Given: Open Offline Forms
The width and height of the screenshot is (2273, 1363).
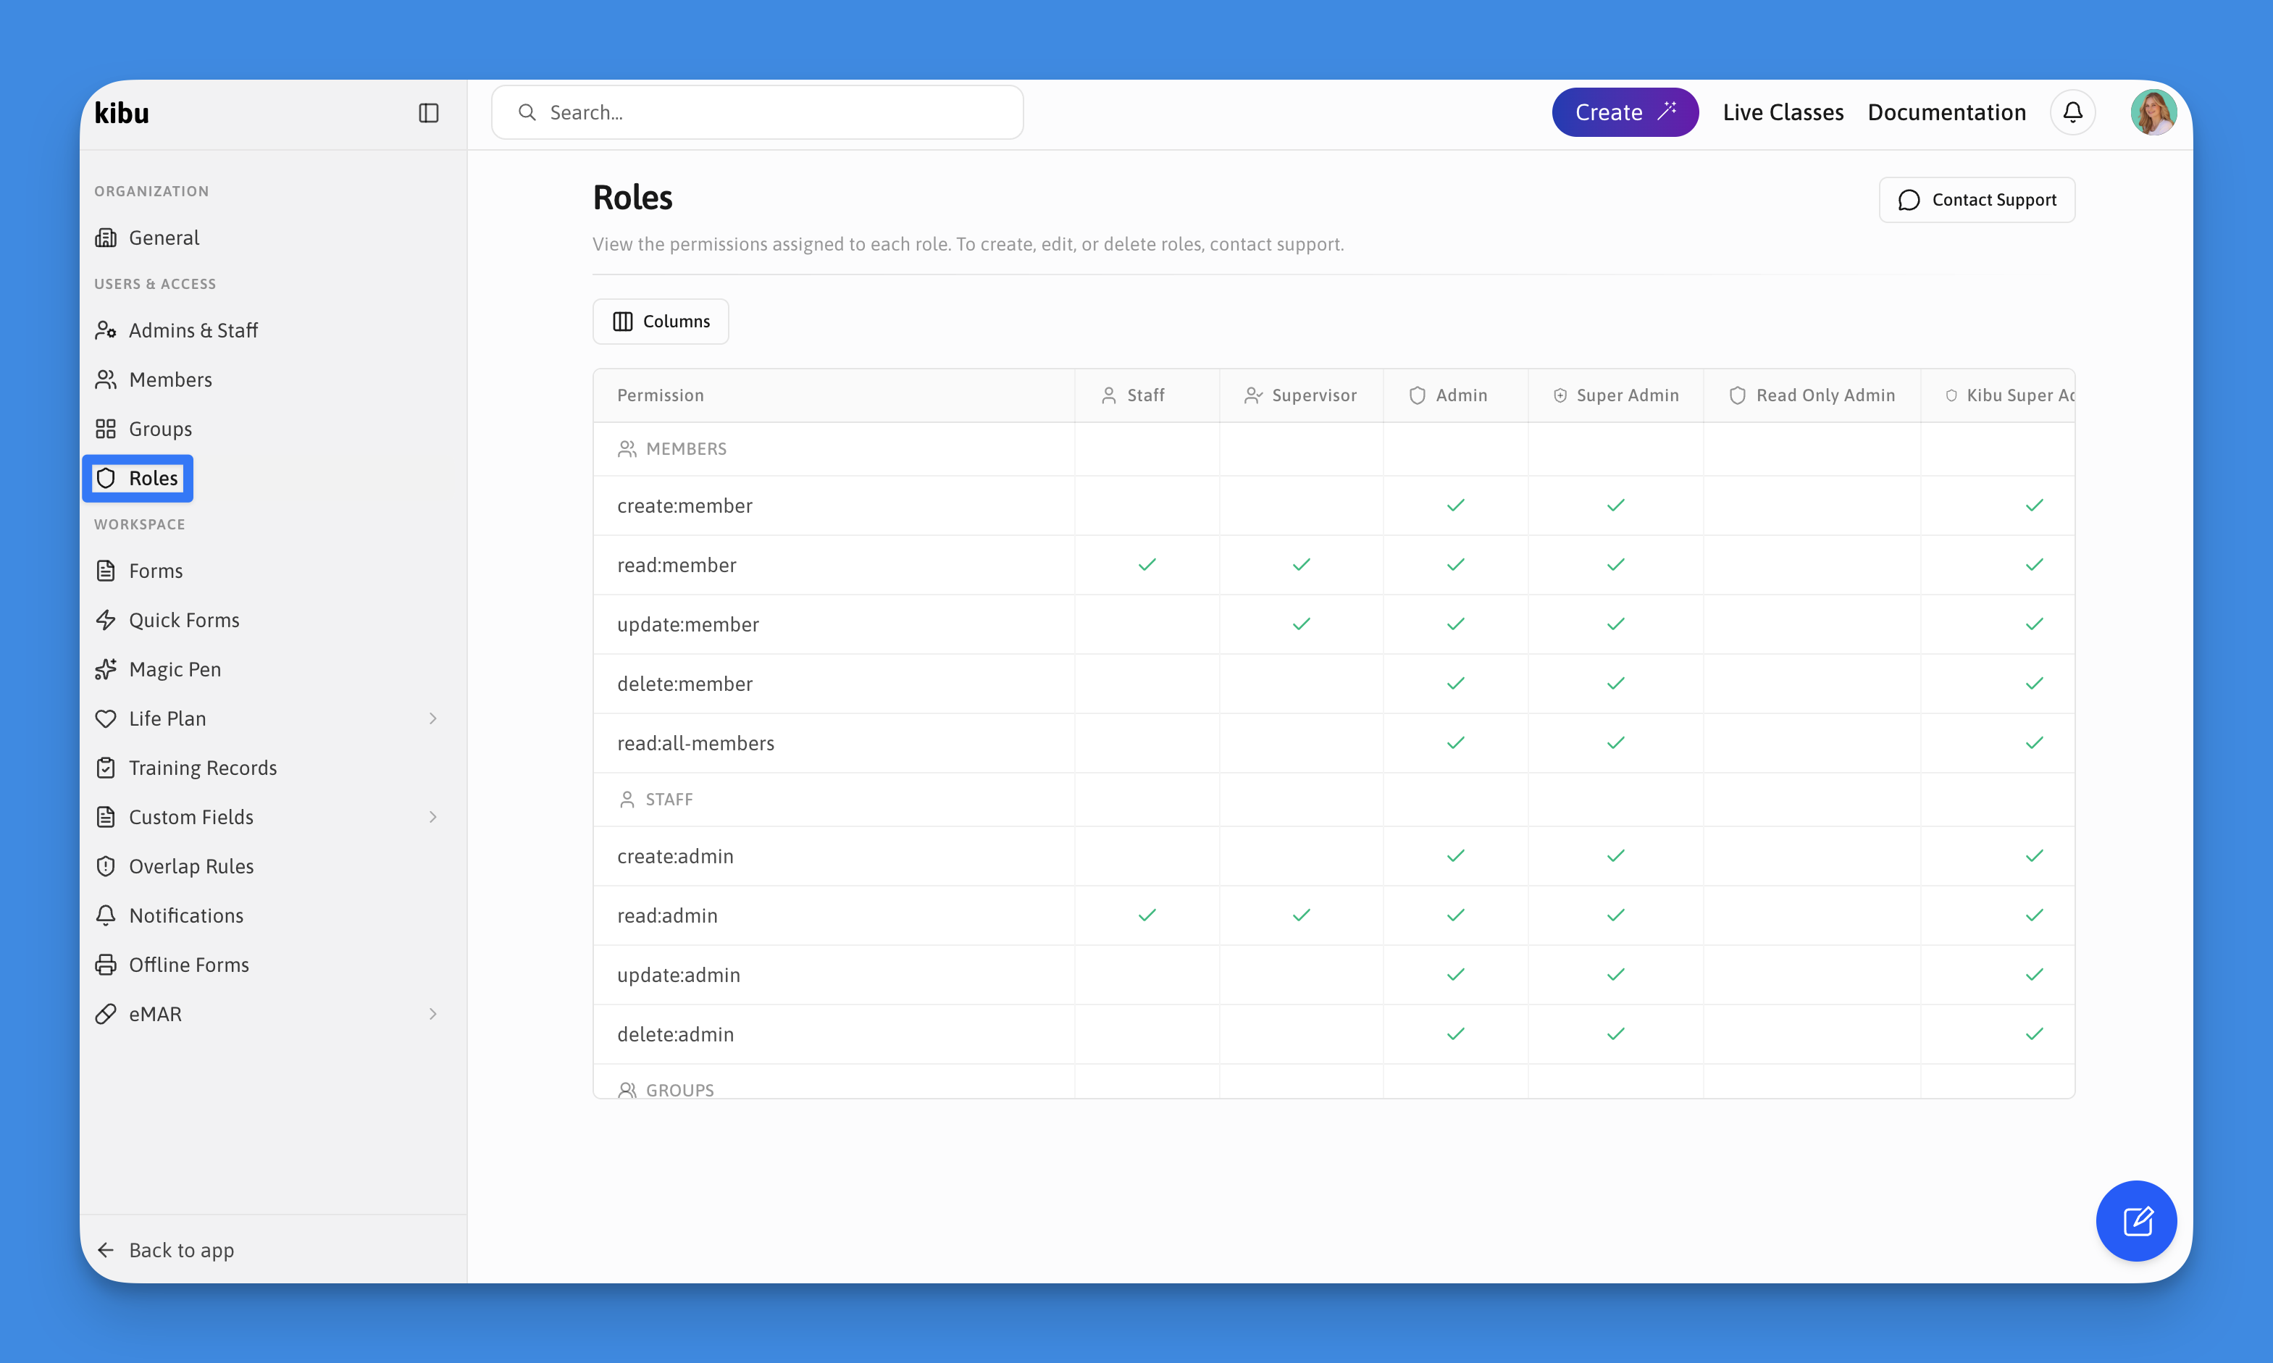Looking at the screenshot, I should click(172, 965).
